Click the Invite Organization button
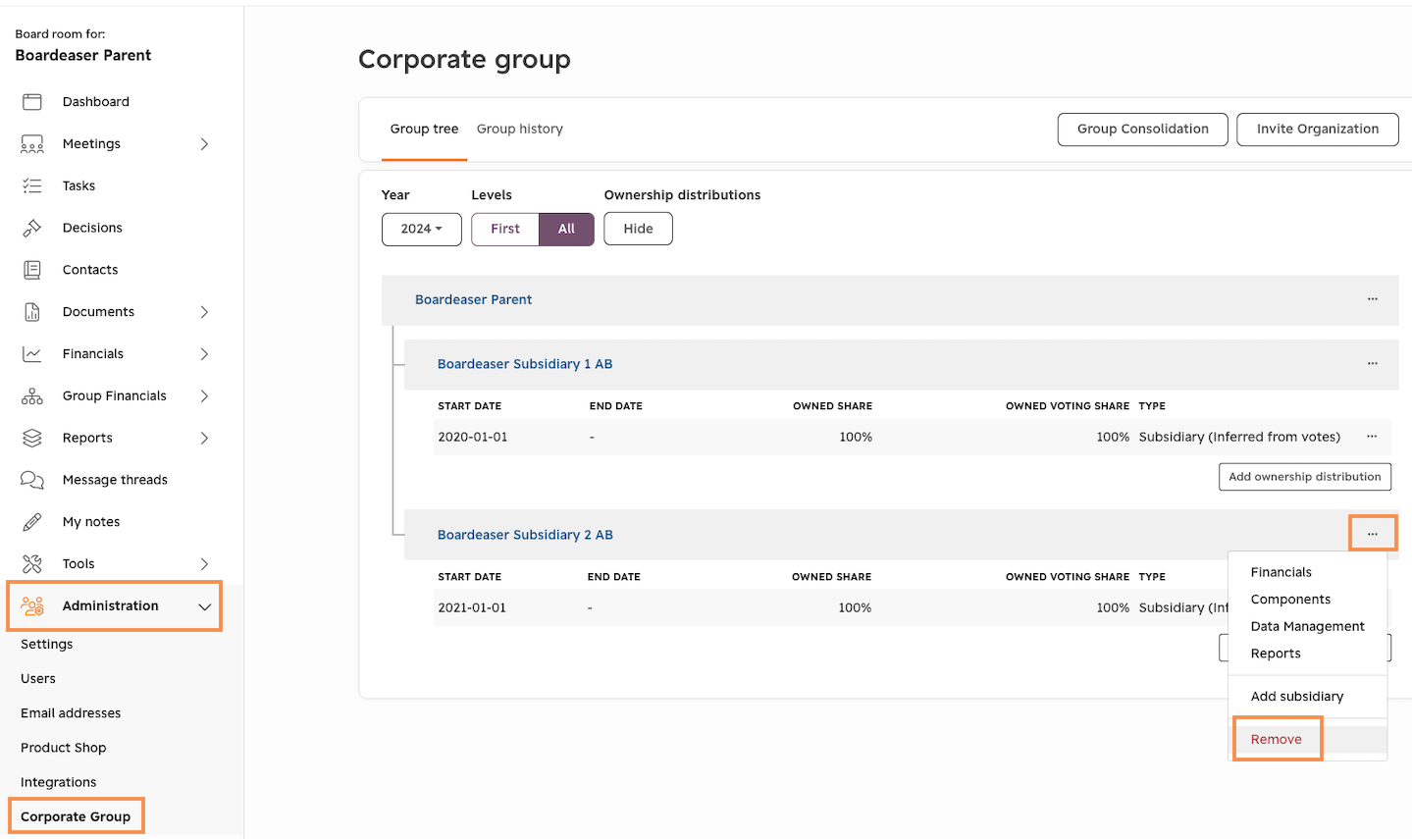 (1318, 130)
